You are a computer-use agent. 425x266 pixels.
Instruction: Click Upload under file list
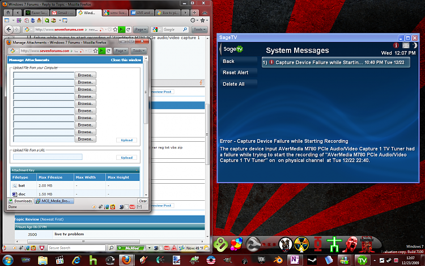click(x=126, y=140)
